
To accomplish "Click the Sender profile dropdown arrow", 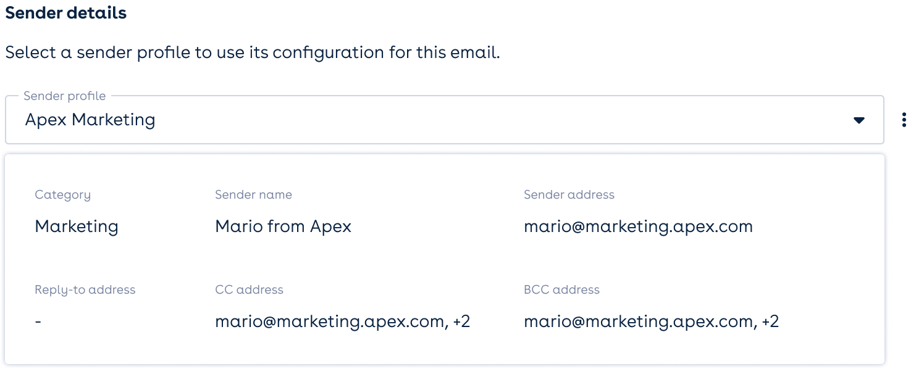I will 859,120.
